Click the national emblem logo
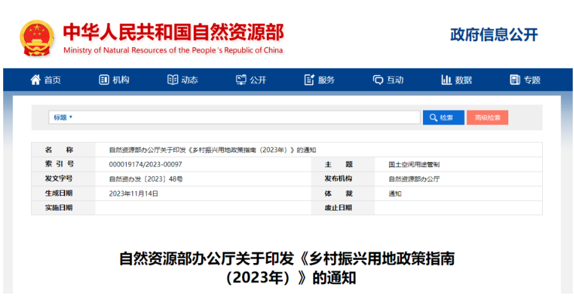The width and height of the screenshot is (574, 298). tap(37, 37)
